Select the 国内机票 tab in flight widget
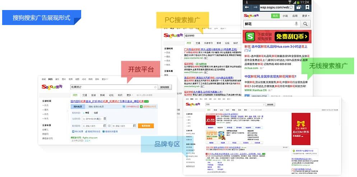The image size is (357, 177). click(78, 107)
